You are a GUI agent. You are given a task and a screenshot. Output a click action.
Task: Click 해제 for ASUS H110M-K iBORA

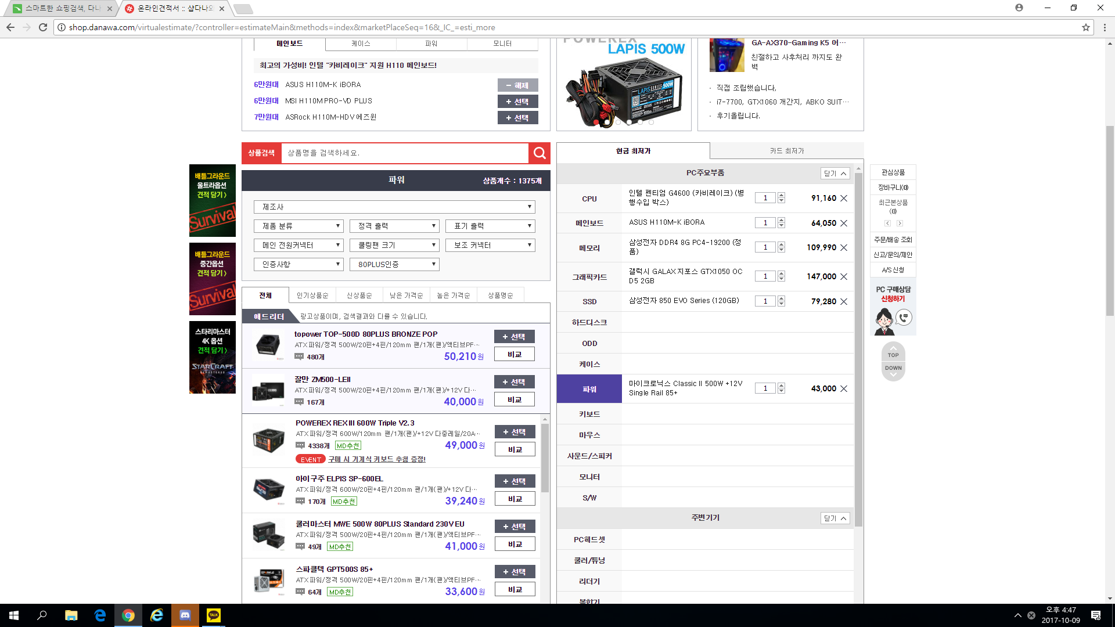tap(517, 85)
